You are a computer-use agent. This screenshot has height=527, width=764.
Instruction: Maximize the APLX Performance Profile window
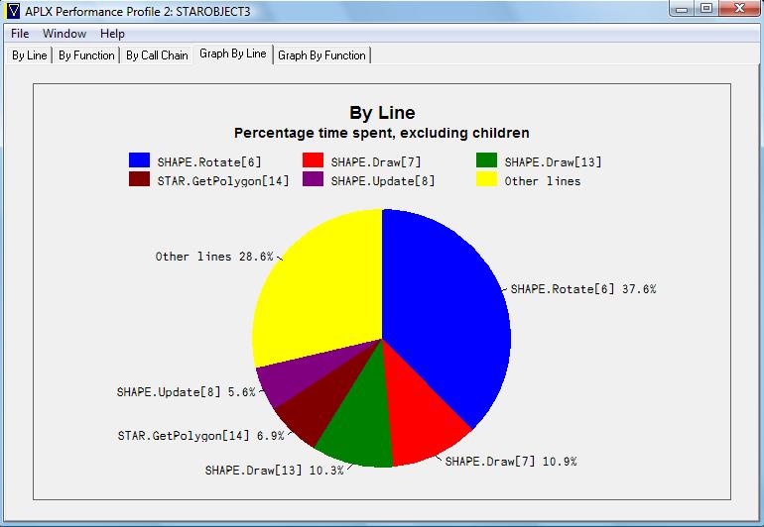point(705,9)
